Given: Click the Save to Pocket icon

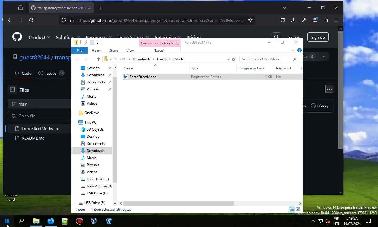Looking at the screenshot, I should click(x=283, y=20).
